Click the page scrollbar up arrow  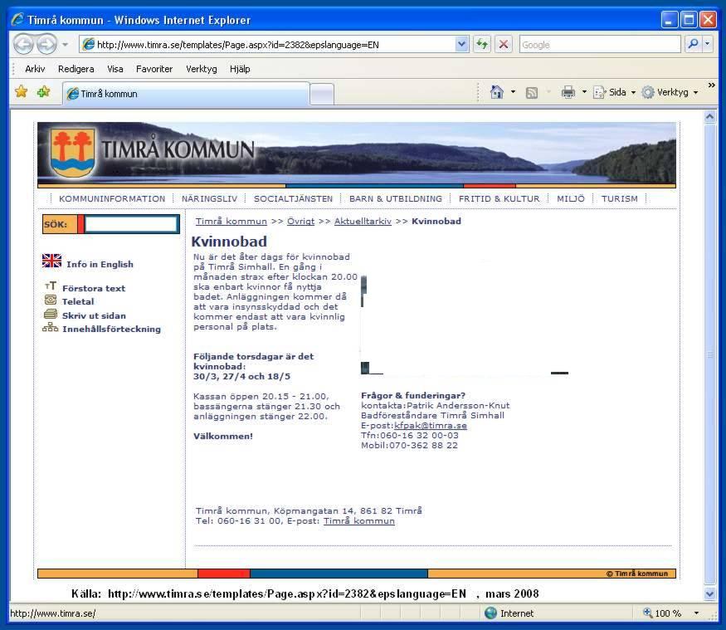tap(709, 116)
